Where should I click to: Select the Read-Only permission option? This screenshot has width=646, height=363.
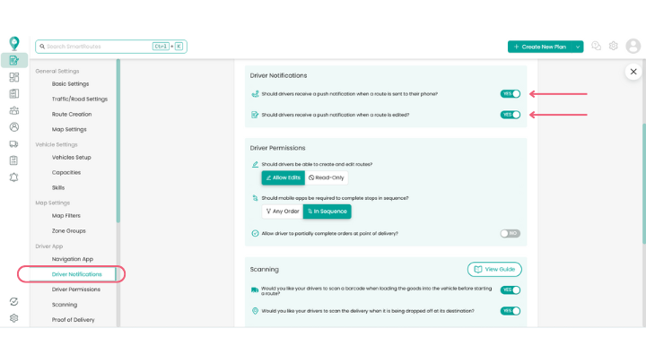coord(327,177)
